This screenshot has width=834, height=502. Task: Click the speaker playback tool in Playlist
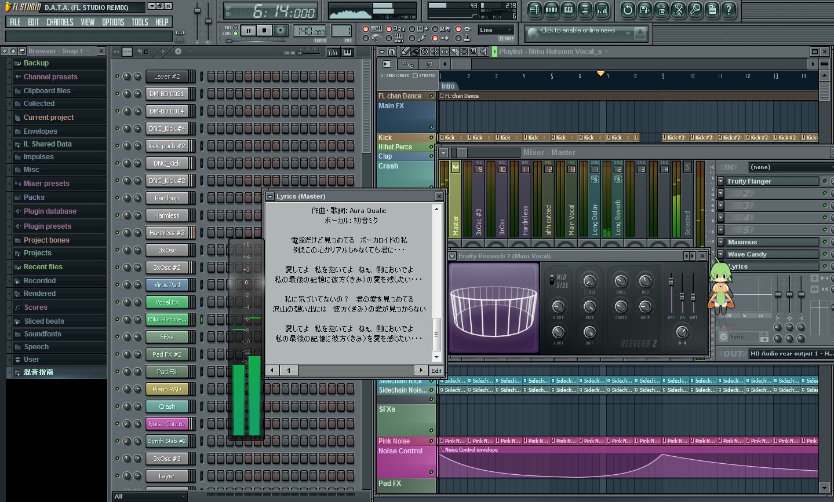[484, 52]
